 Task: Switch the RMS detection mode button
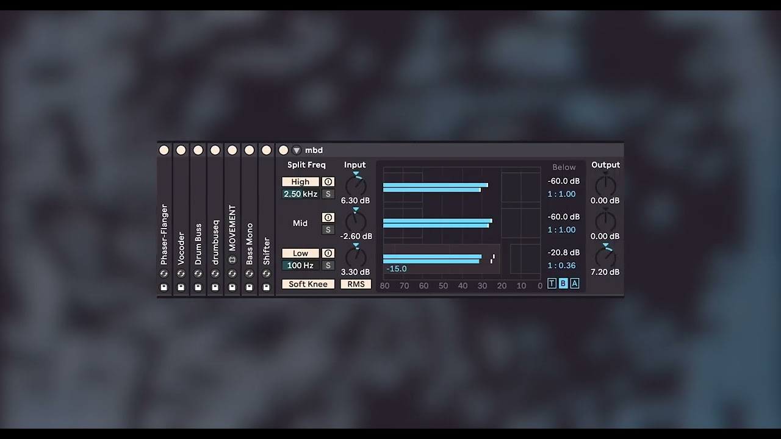pos(356,284)
